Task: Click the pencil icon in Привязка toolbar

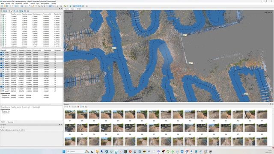Action: click(x=12, y=11)
